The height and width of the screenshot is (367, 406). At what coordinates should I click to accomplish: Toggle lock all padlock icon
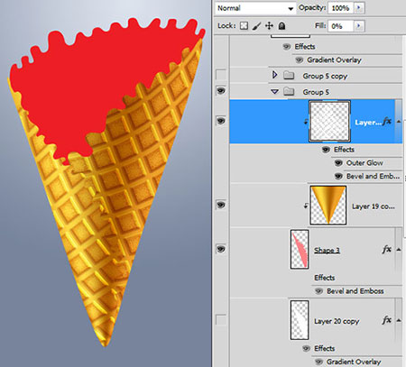pos(281,26)
